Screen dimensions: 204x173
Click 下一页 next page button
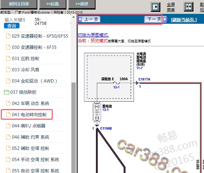[x=155, y=19]
